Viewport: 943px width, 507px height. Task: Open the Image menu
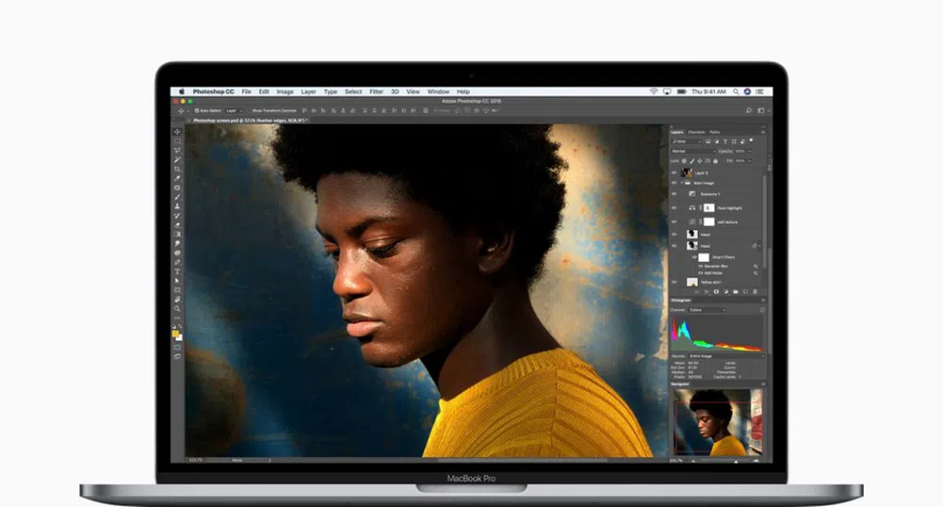tap(285, 91)
